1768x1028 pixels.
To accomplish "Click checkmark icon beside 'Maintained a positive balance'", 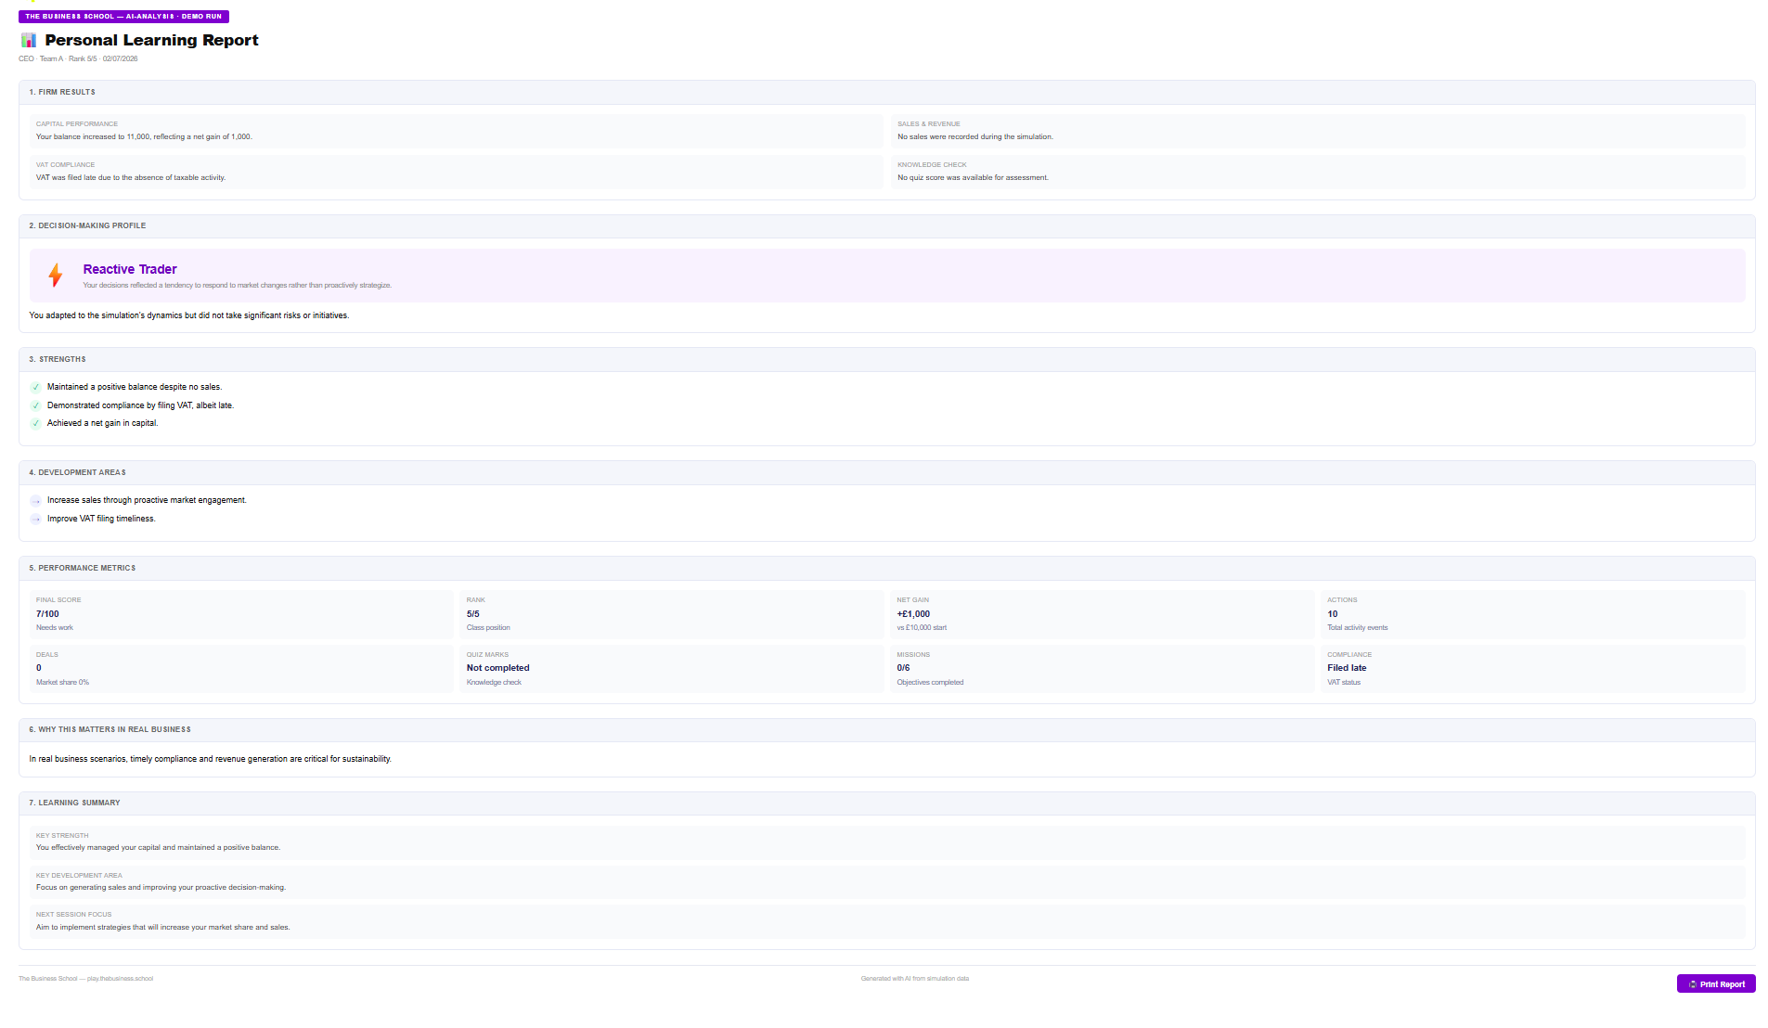I will (x=36, y=387).
